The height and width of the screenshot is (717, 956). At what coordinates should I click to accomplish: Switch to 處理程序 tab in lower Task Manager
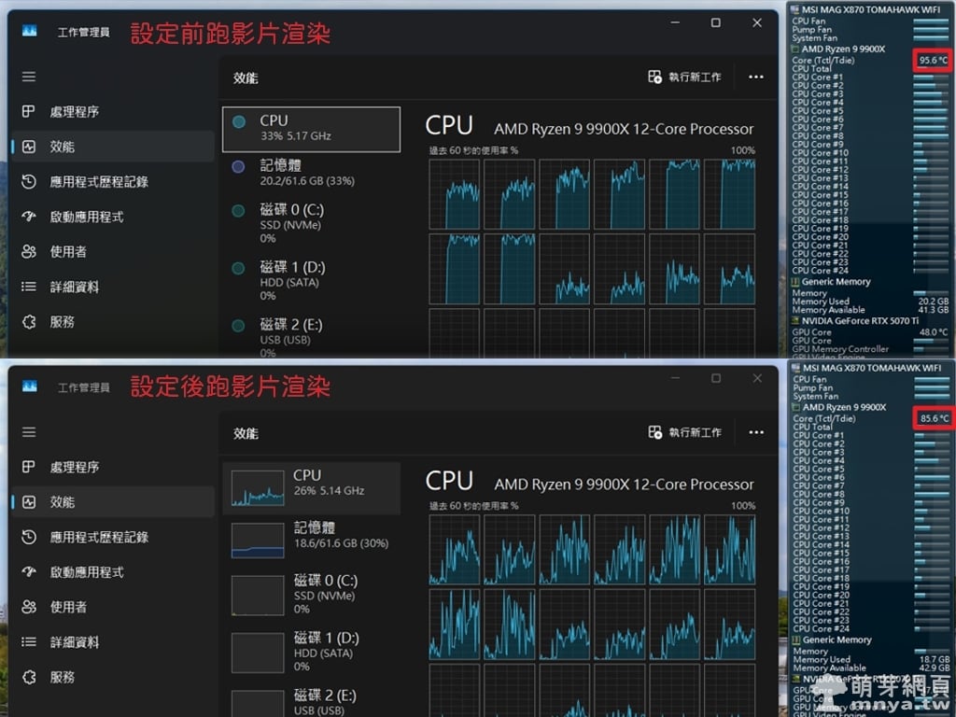point(74,467)
